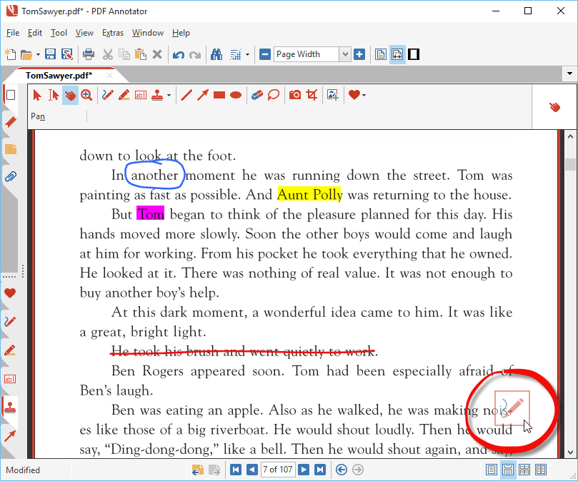The height and width of the screenshot is (481, 578).
Task: Print the document using the printer icon
Action: point(89,54)
